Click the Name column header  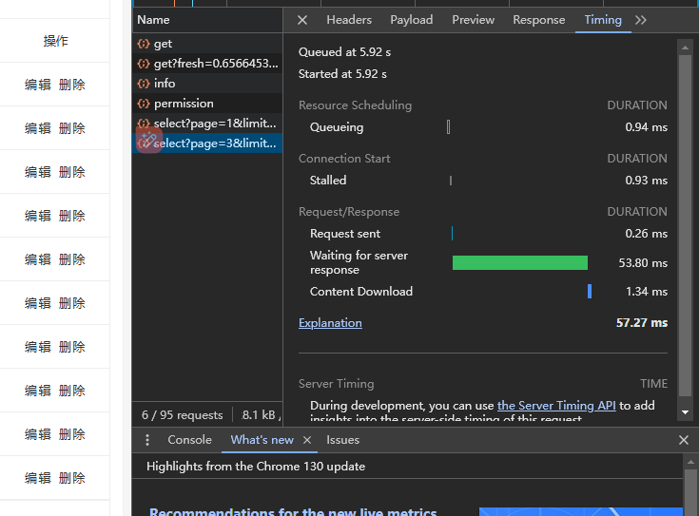tap(207, 20)
